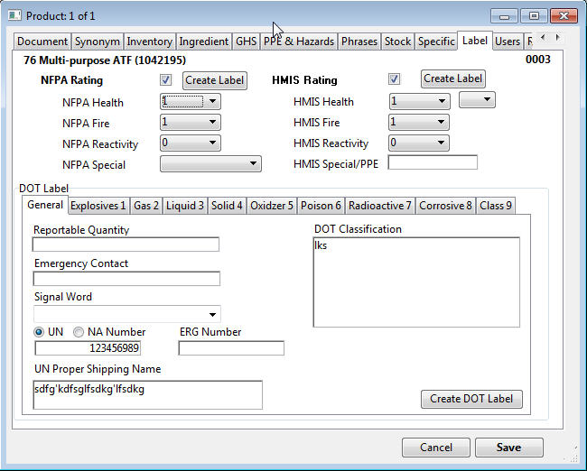Toggle the HMIS Rating checkbox

(394, 79)
